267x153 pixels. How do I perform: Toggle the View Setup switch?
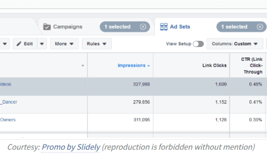(198, 44)
